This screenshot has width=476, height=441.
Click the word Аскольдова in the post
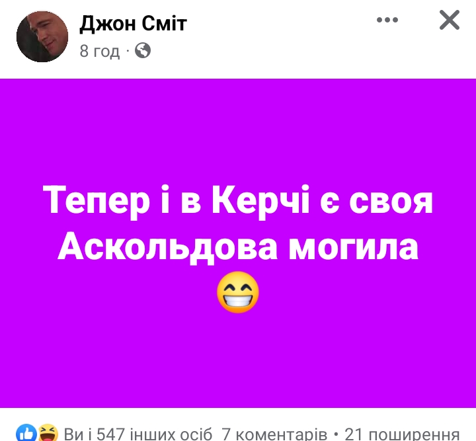(167, 247)
